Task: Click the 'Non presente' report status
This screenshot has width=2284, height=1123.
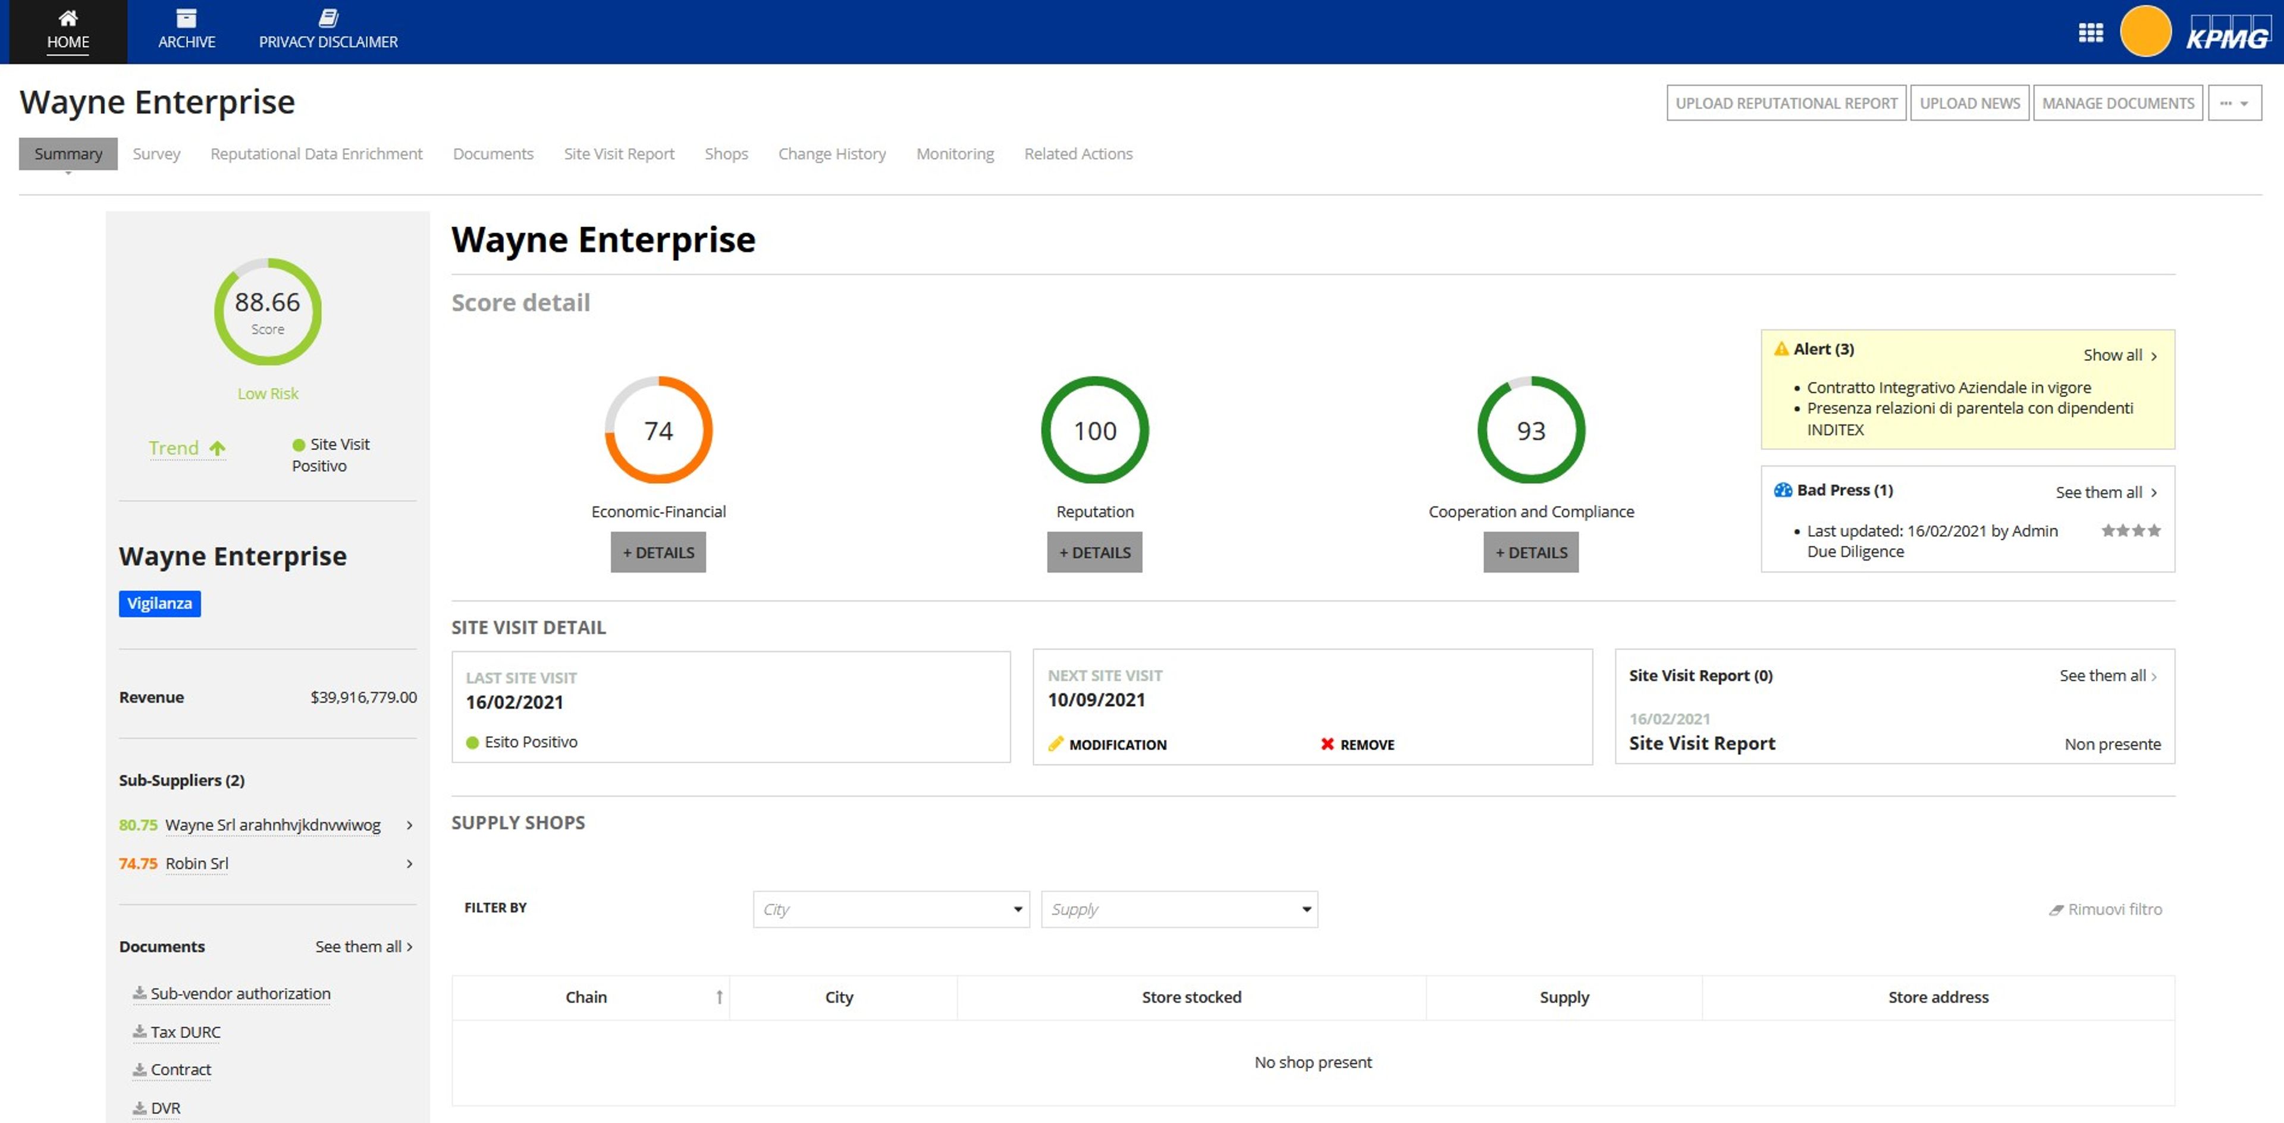Action: [x=2112, y=744]
